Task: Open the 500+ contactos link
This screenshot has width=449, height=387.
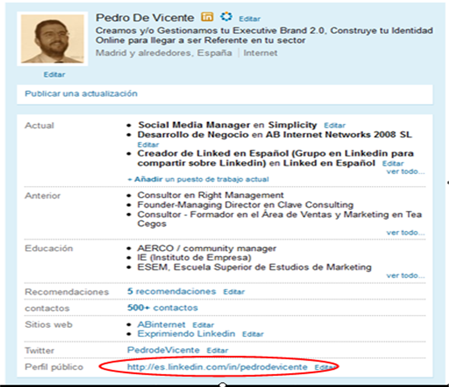Action: pos(162,307)
